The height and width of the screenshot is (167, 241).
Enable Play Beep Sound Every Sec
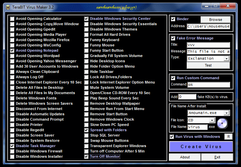tap(86, 98)
